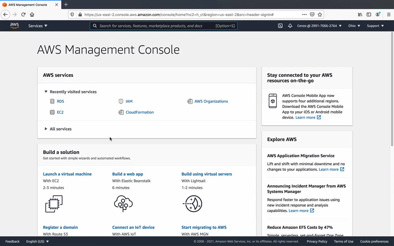Click the Cookie preferences button
The width and height of the screenshot is (394, 246).
tap(374, 241)
